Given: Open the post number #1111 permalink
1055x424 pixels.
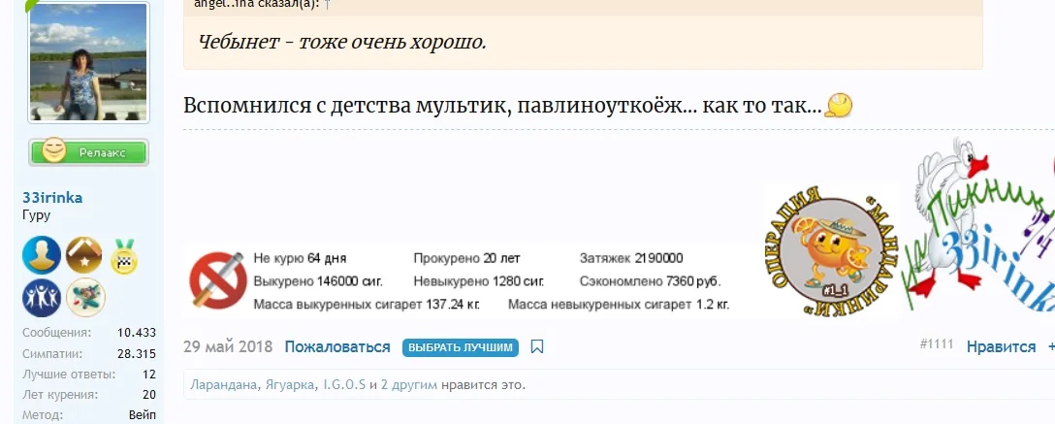Looking at the screenshot, I should (x=937, y=344).
